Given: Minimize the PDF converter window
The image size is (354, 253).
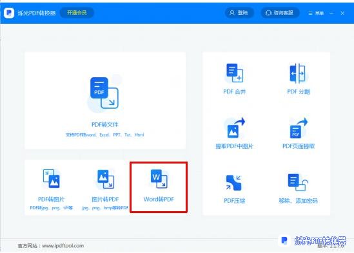Looking at the screenshot, I should 331,14.
